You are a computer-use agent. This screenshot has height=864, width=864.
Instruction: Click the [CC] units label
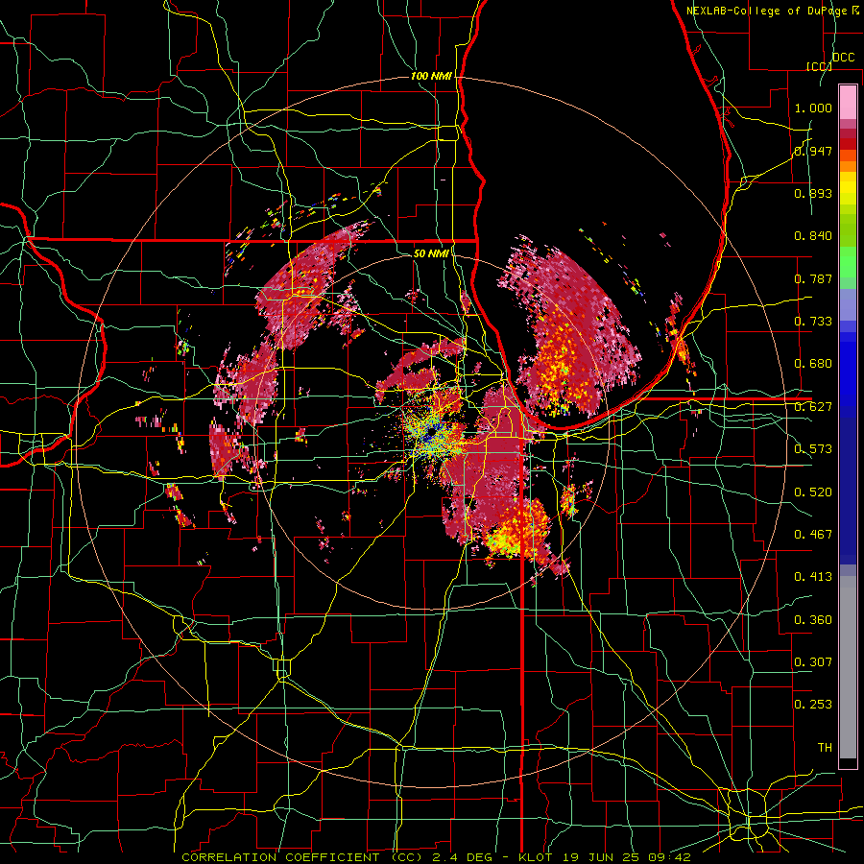(x=819, y=66)
